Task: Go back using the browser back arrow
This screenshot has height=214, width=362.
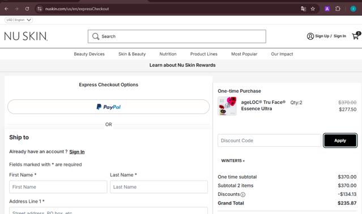Action: [x=6, y=8]
